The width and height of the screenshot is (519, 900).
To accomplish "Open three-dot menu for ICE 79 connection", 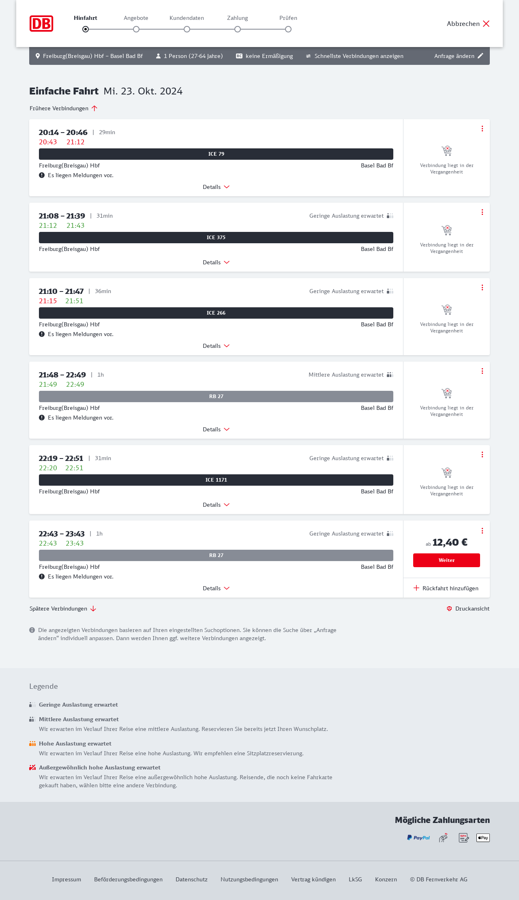I will point(482,129).
